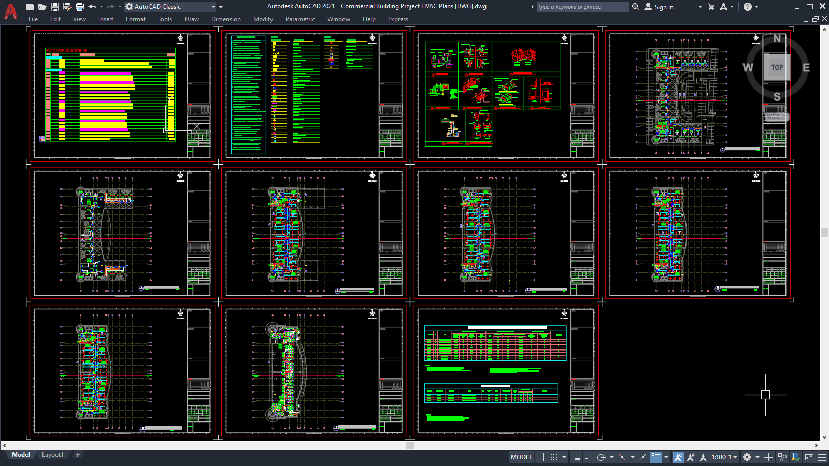Open the Parametric menu
829x466 pixels.
click(x=300, y=19)
